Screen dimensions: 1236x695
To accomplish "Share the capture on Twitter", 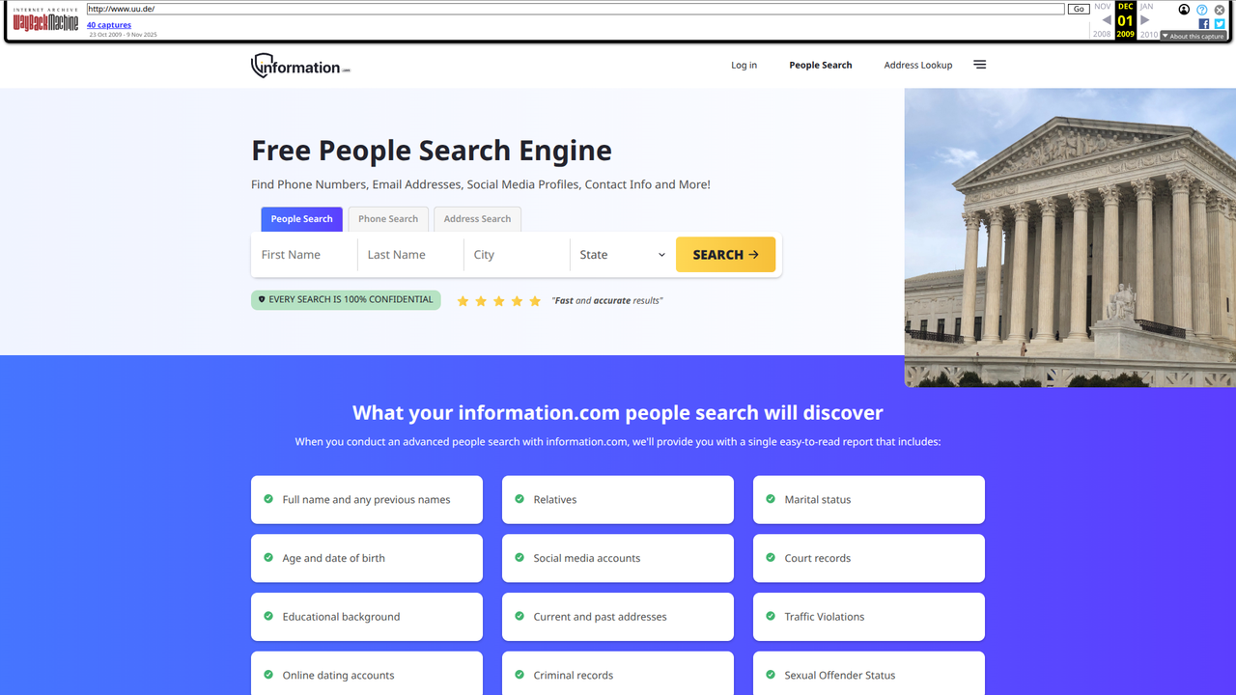I will click(1220, 24).
